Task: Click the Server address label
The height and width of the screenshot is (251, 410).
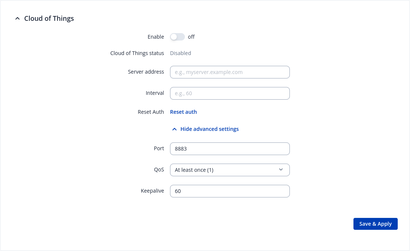Action: [x=146, y=72]
